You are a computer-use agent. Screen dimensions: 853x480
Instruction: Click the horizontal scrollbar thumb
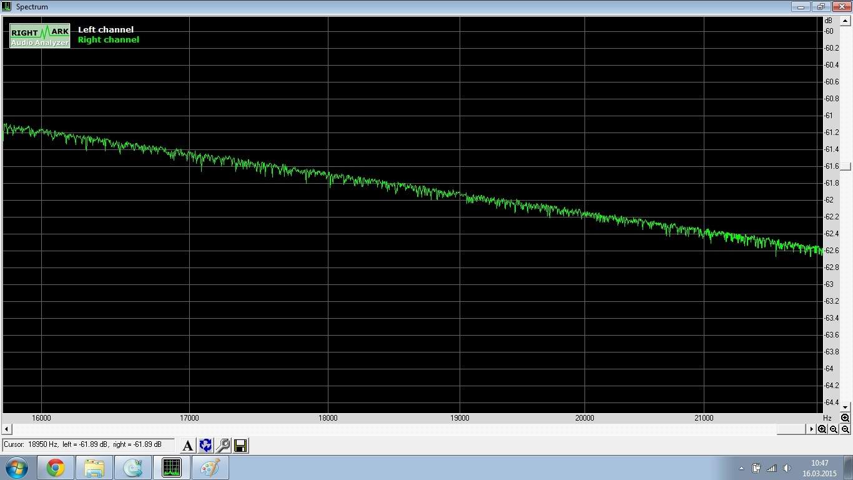[791, 429]
